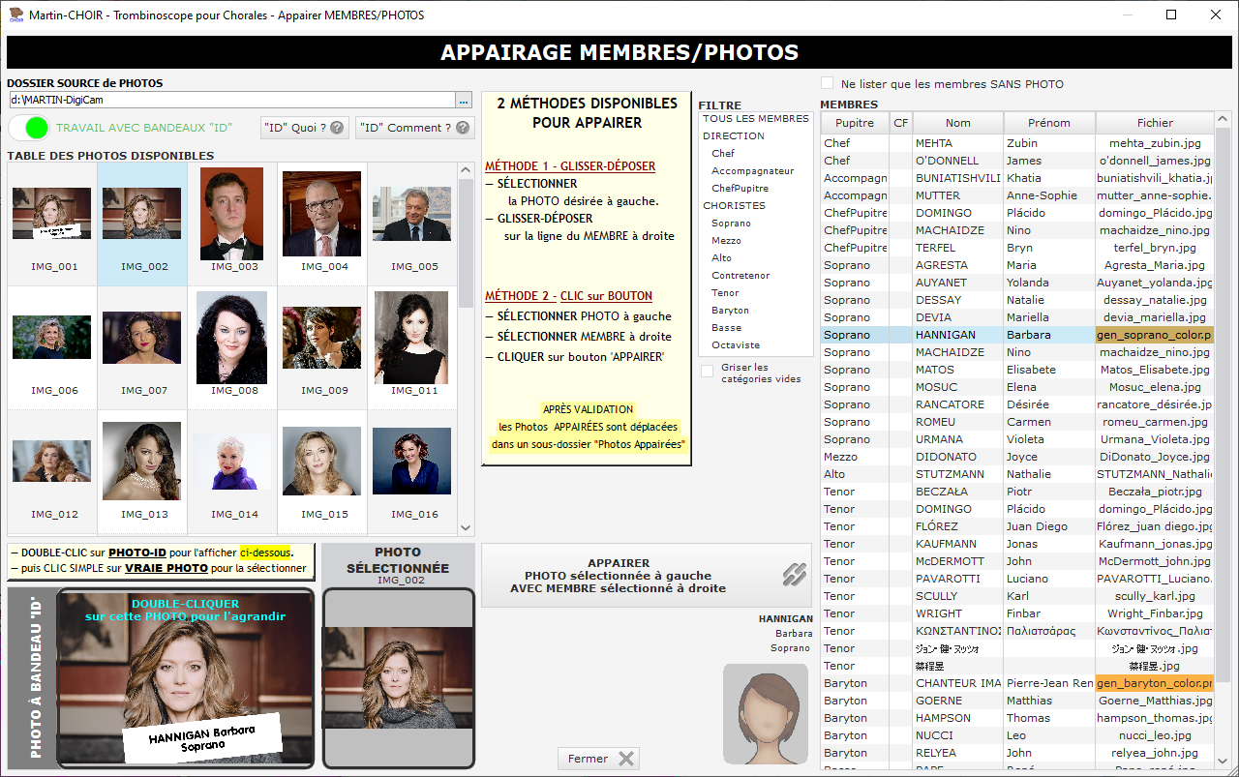Click the photo source folder path field

[x=230, y=100]
